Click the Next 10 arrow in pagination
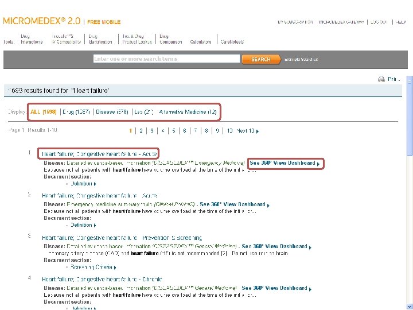The width and height of the screenshot is (413, 310). point(258,131)
